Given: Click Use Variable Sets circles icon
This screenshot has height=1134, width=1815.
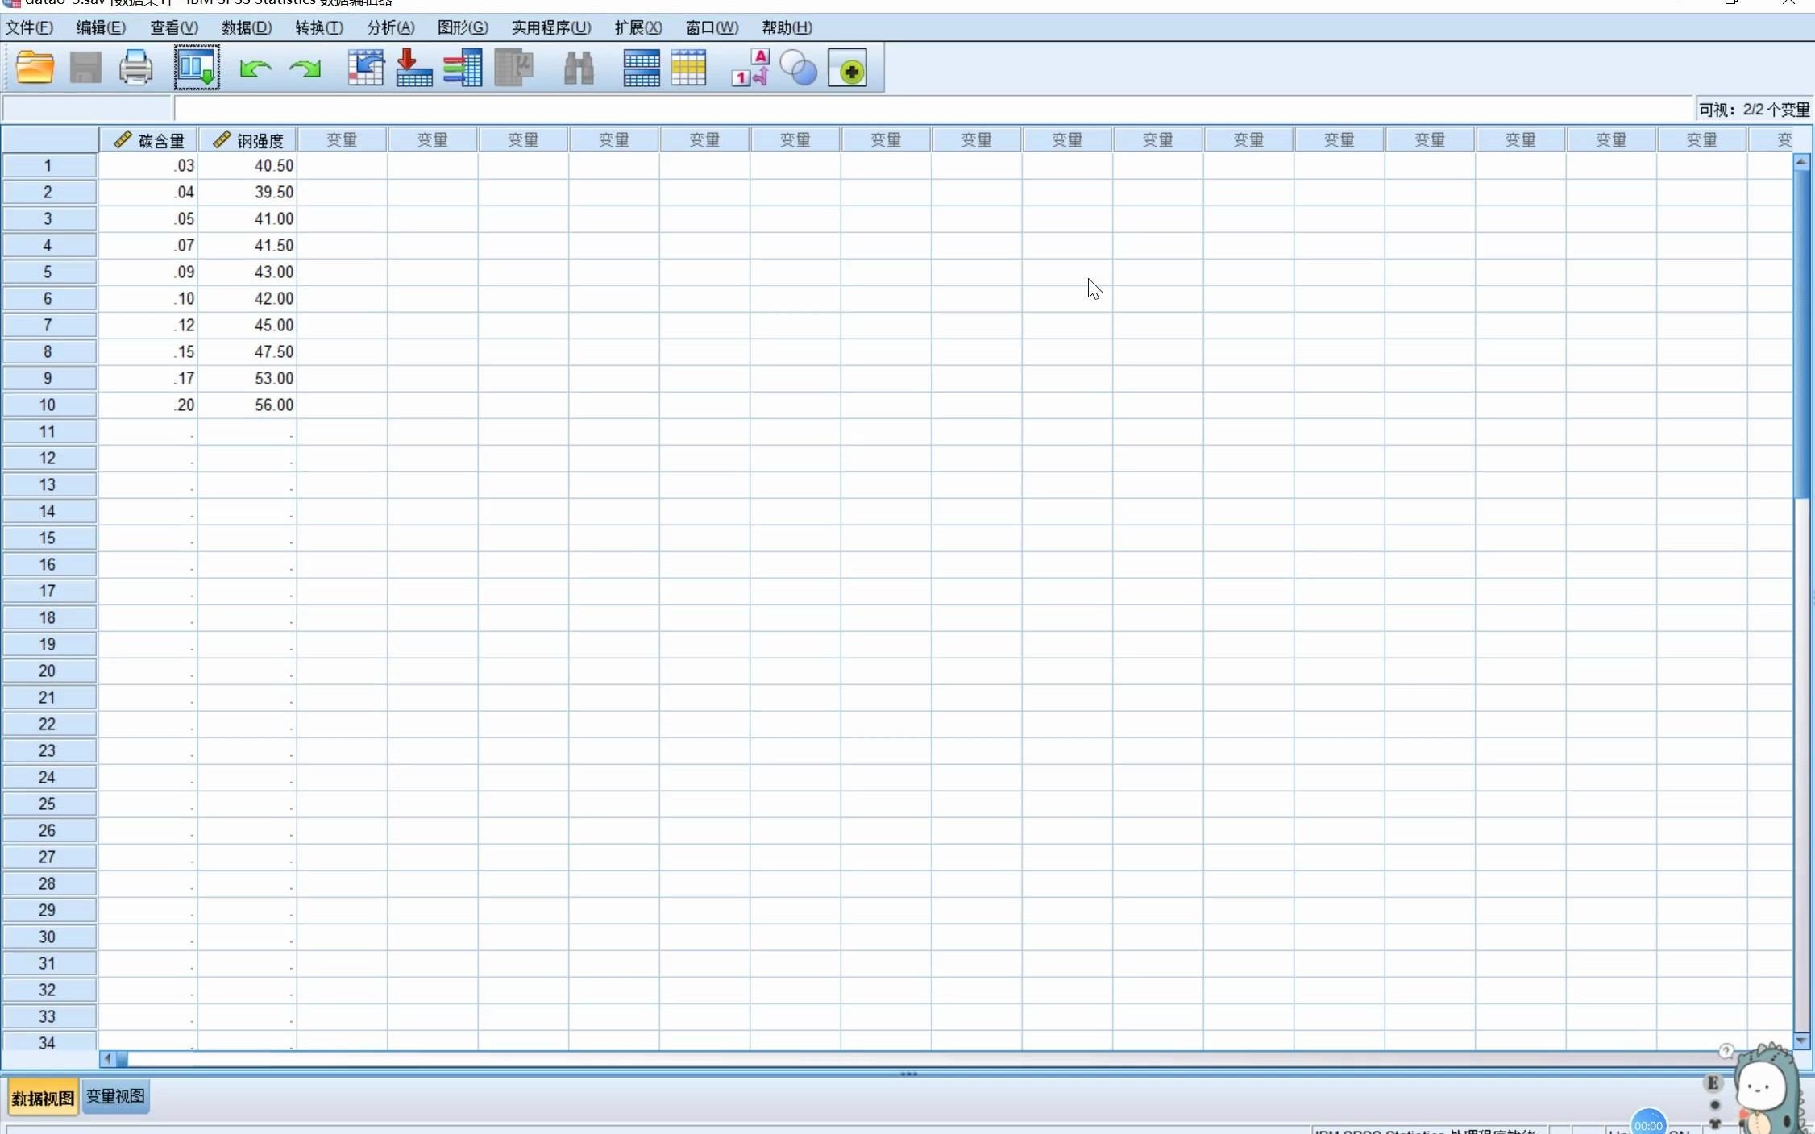Looking at the screenshot, I should pyautogui.click(x=799, y=68).
